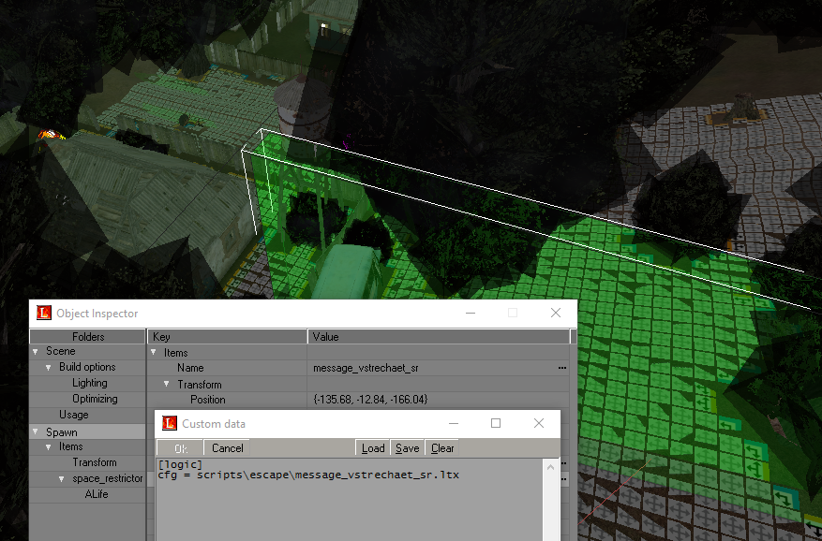The height and width of the screenshot is (541, 822).
Task: Click the scrollbar up arrow in the text area
Action: (x=551, y=467)
